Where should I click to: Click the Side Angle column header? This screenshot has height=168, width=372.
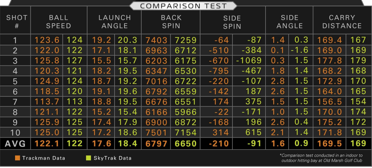[x=289, y=22]
